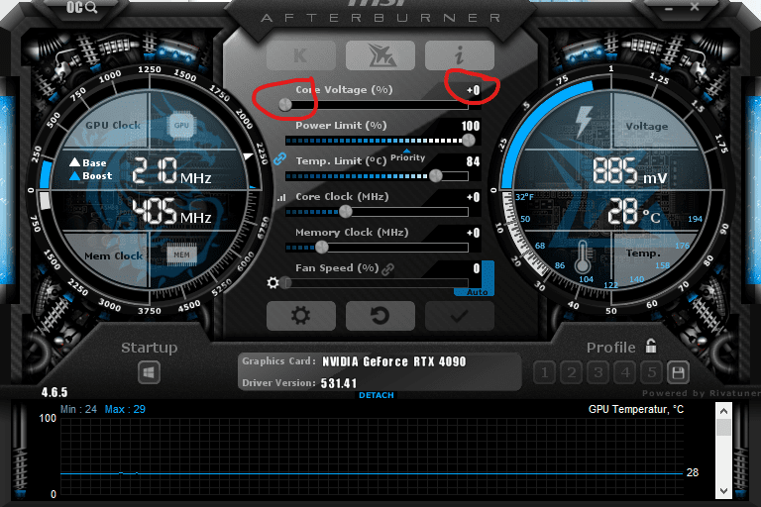761x507 pixels.
Task: Click the Fan Speed value 0
Action: [477, 268]
